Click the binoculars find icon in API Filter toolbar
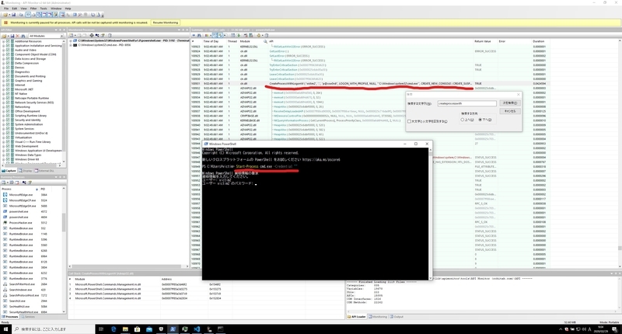 tap(23, 36)
